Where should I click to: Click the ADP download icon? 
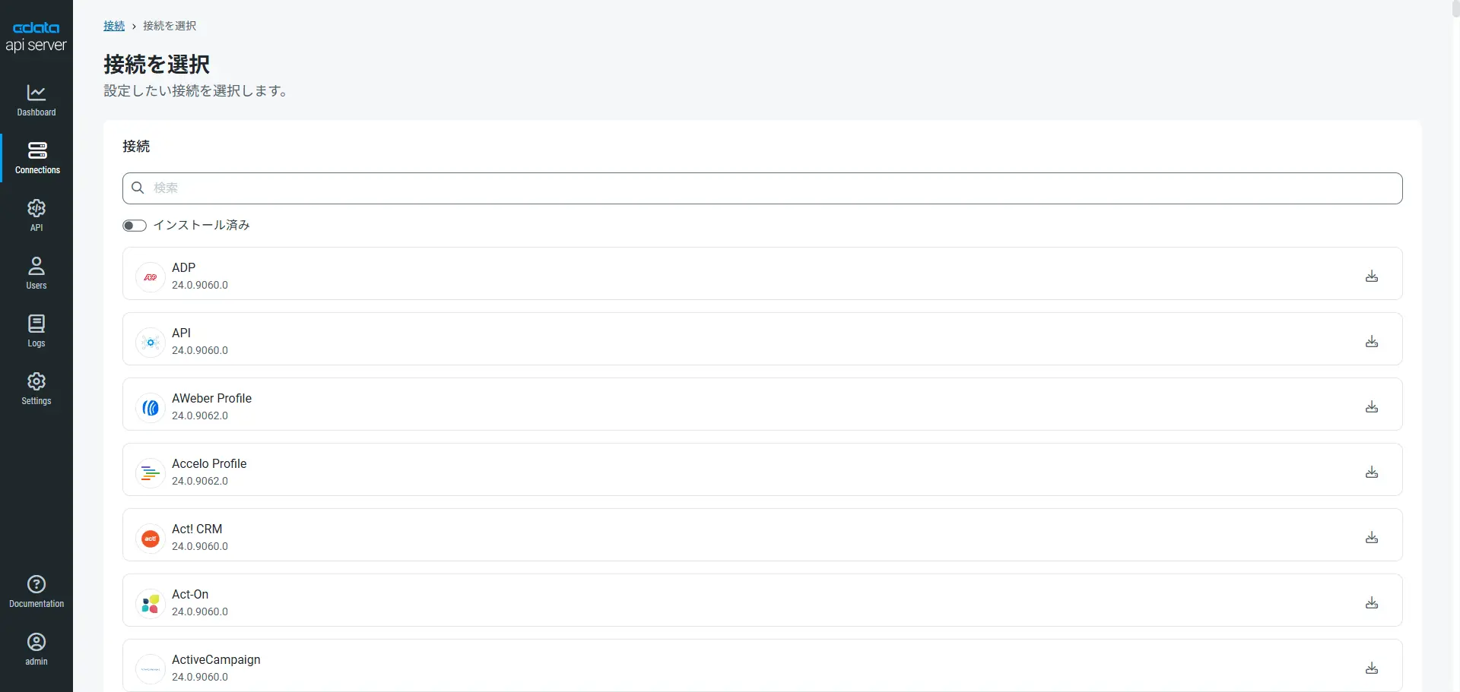point(1371,276)
